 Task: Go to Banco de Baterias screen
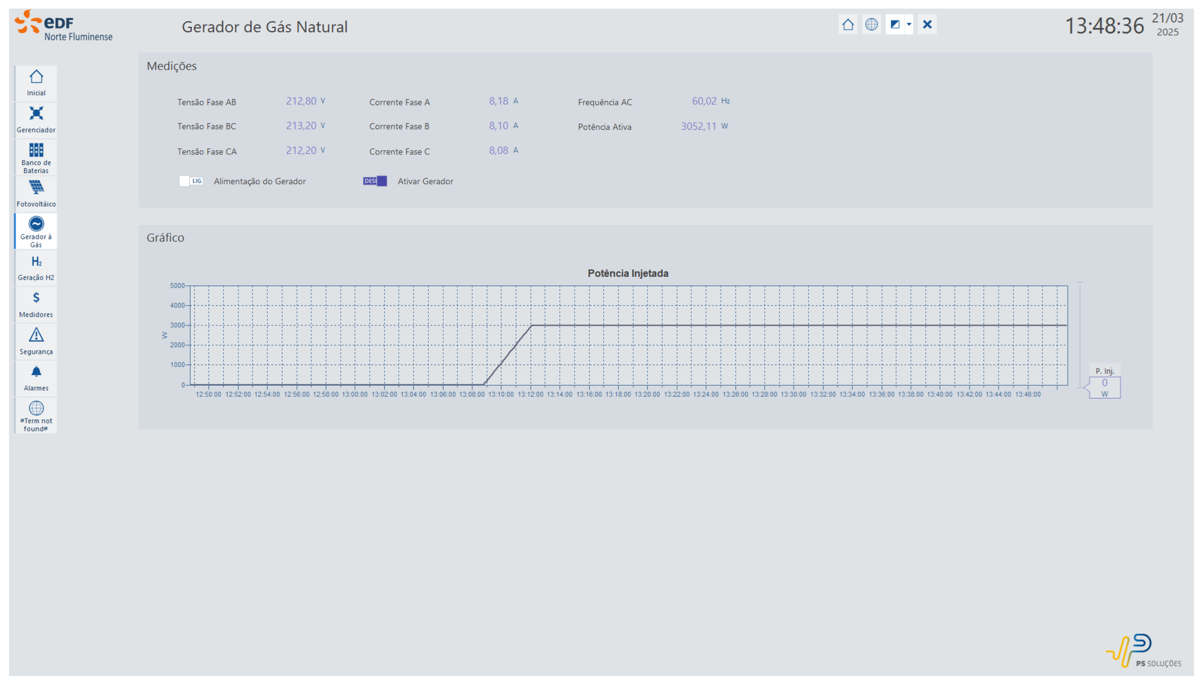click(36, 157)
